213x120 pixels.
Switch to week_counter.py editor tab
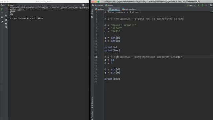[x=129, y=9]
